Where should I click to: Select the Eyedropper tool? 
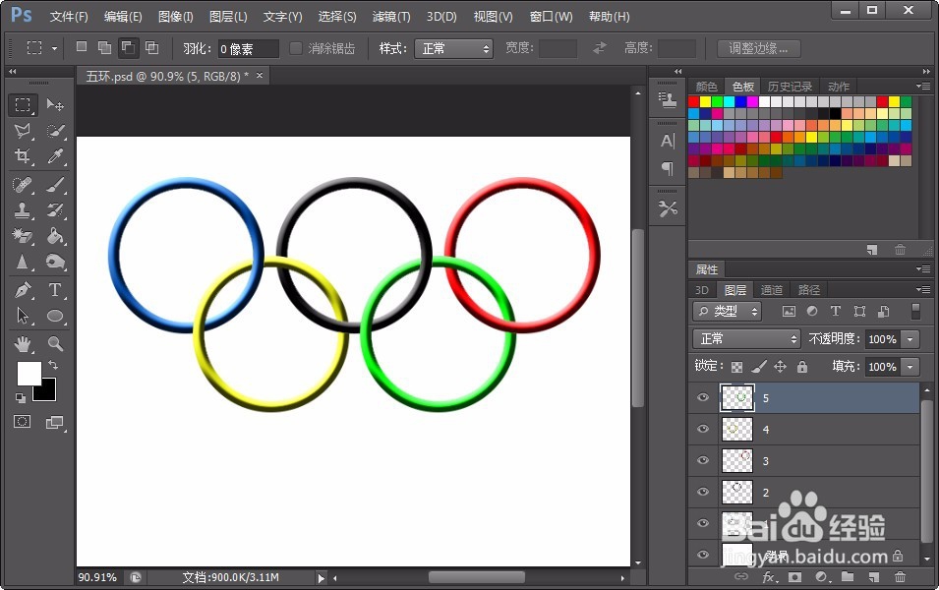pyautogui.click(x=55, y=156)
